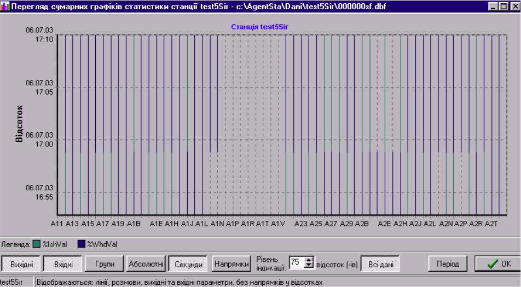Close the statistics window
The image size is (521, 287).
pyautogui.click(x=514, y=7)
